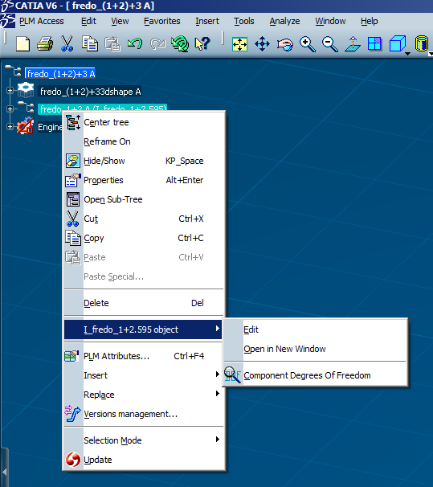The image size is (433, 487).
Task: Open the Help menu
Action: (x=369, y=21)
